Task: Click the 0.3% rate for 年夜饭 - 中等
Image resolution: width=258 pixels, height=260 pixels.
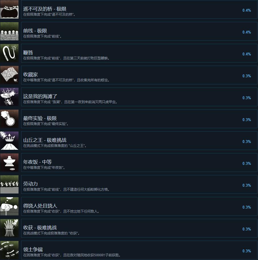Action: coord(247,163)
